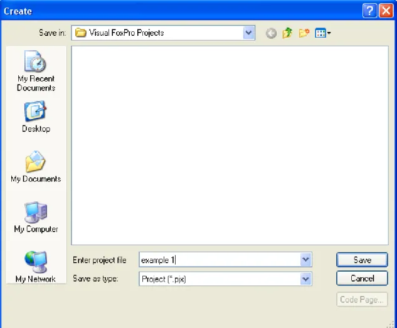The height and width of the screenshot is (328, 397).
Task: Select My Computer in places bar
Action: coord(36,217)
